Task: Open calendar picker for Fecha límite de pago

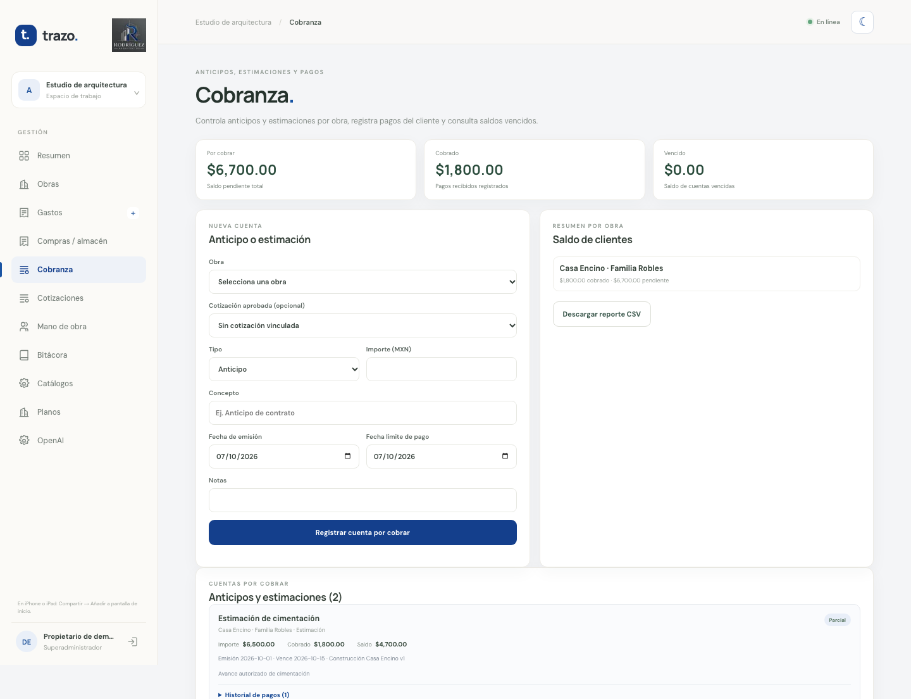Action: click(505, 457)
